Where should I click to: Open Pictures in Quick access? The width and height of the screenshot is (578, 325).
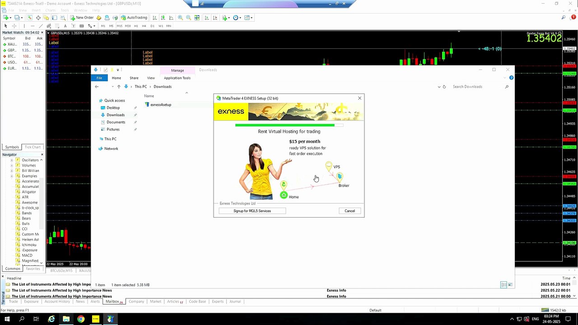click(113, 130)
